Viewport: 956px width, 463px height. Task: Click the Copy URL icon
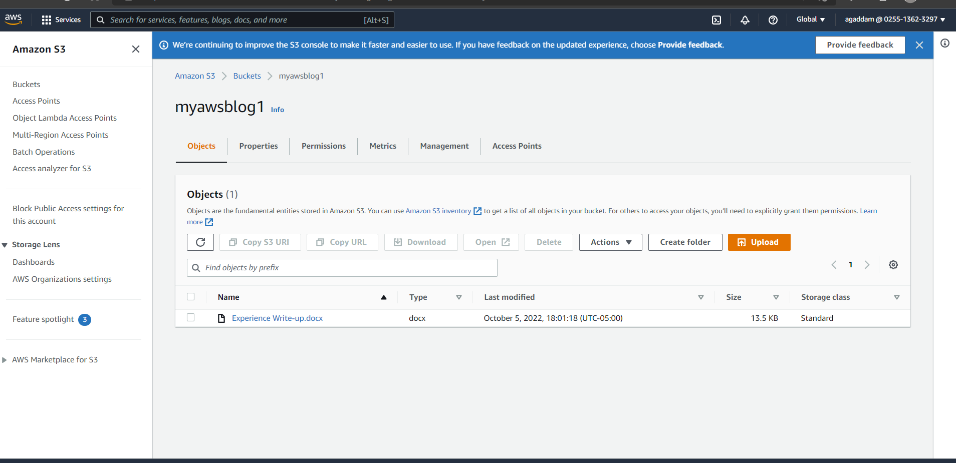coord(320,242)
